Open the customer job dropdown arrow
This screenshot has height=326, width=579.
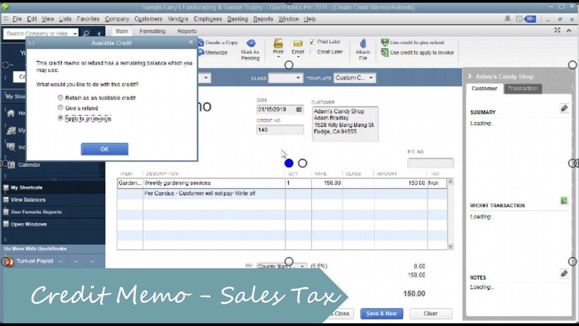tap(206, 78)
